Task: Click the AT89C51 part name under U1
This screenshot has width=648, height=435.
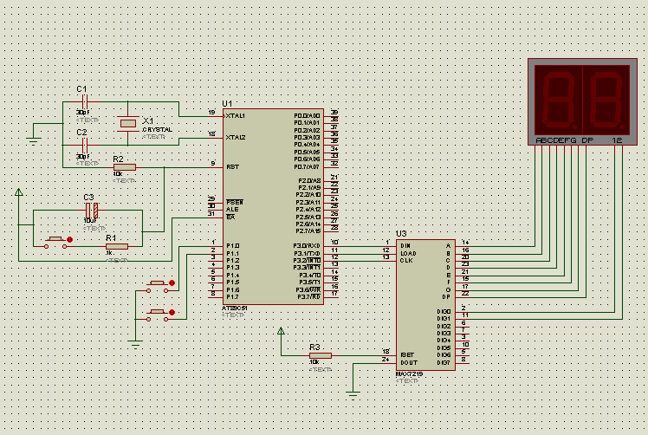Action: tap(234, 308)
